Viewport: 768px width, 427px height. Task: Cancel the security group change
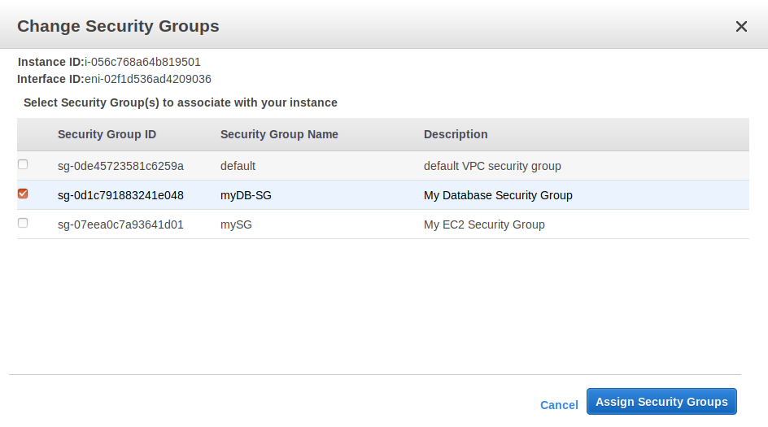click(x=559, y=405)
